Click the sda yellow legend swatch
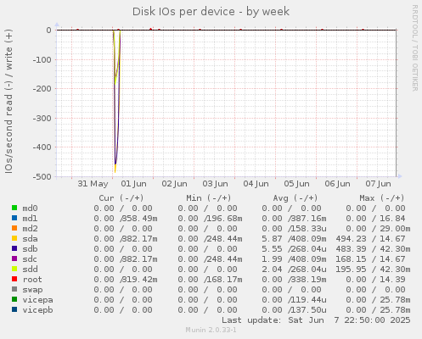This screenshot has height=339, width=422. [14, 238]
